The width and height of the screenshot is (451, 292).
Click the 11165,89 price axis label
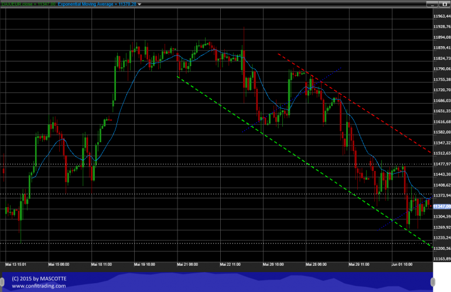coord(442,259)
